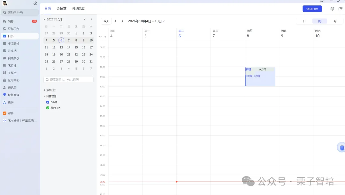Select 日历 in the left sidebar
This screenshot has width=345, height=195.
click(x=19, y=36)
